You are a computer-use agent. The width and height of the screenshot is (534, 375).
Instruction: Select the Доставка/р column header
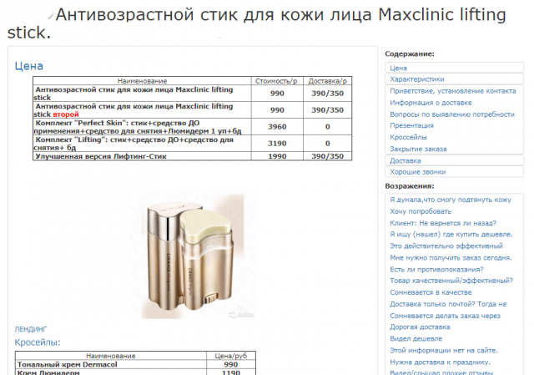click(x=327, y=81)
